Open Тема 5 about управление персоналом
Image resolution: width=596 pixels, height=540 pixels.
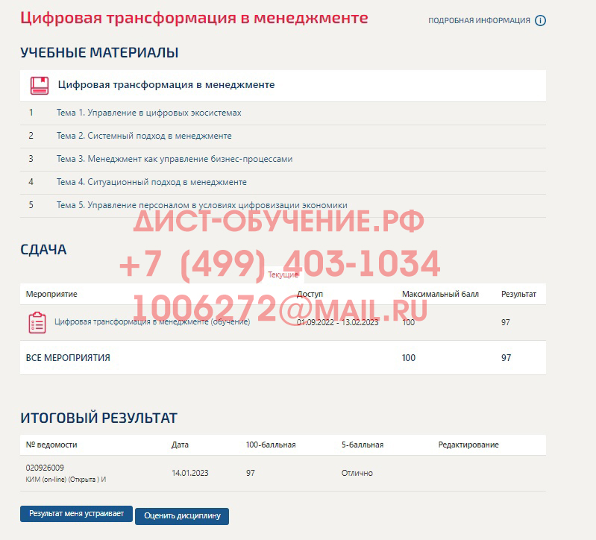(201, 205)
